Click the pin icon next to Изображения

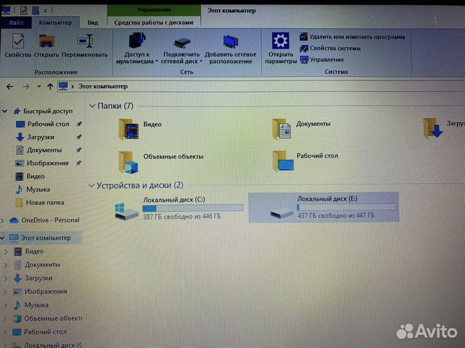coord(79,163)
